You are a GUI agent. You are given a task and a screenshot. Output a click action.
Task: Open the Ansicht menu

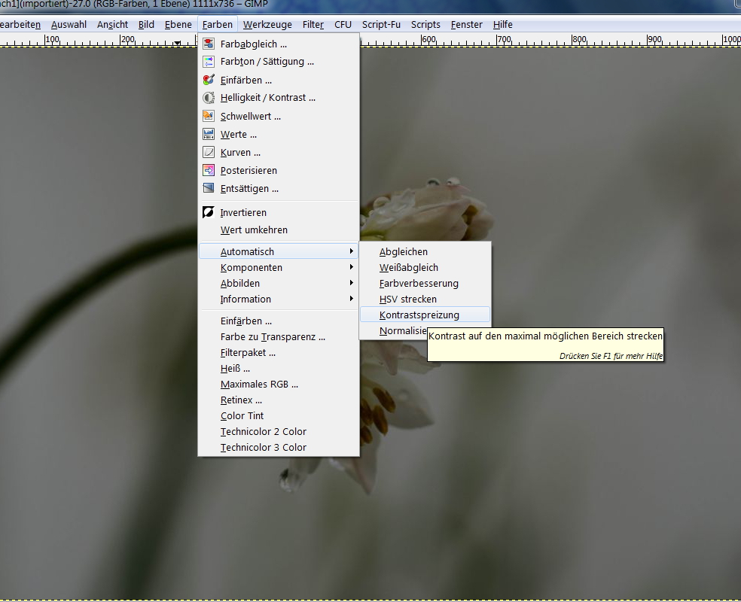pyautogui.click(x=112, y=25)
